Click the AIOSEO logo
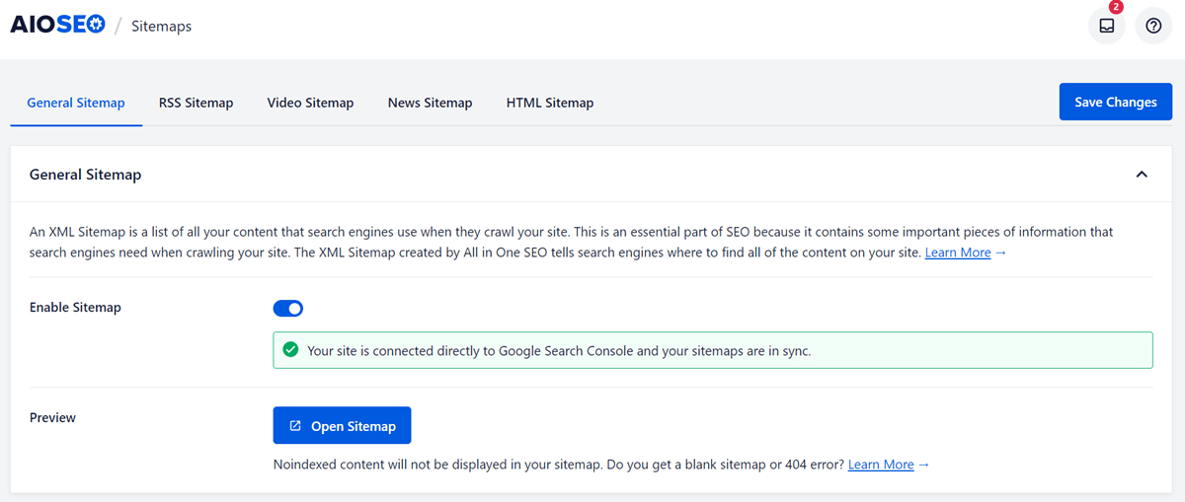This screenshot has height=502, width=1185. coord(57,26)
